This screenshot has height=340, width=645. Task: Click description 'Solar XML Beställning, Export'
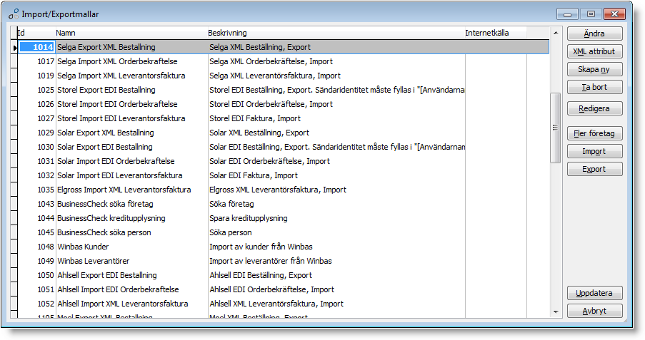click(x=259, y=133)
